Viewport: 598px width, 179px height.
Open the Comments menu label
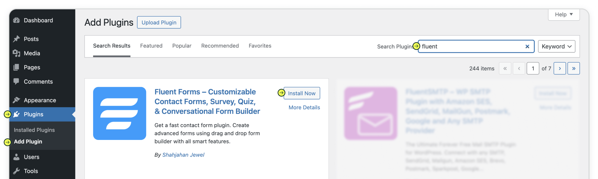click(x=38, y=82)
